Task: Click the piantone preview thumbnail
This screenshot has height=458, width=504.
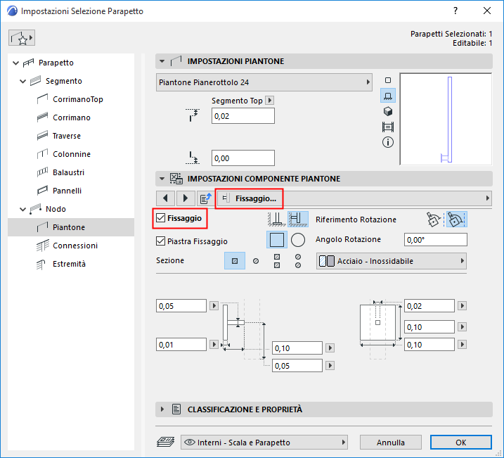Action: click(446, 119)
